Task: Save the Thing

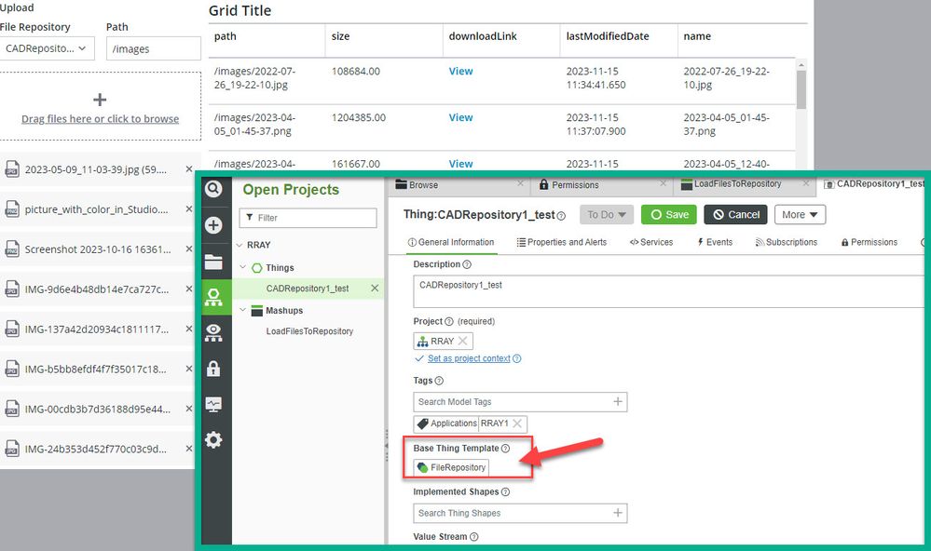Action: click(x=668, y=215)
